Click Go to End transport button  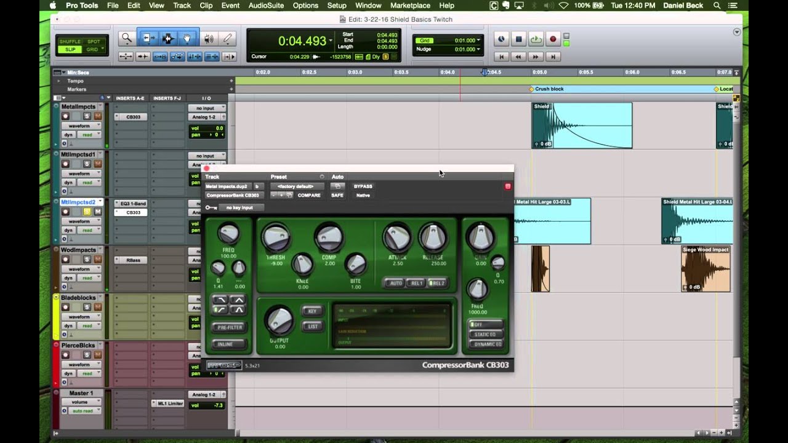[553, 57]
